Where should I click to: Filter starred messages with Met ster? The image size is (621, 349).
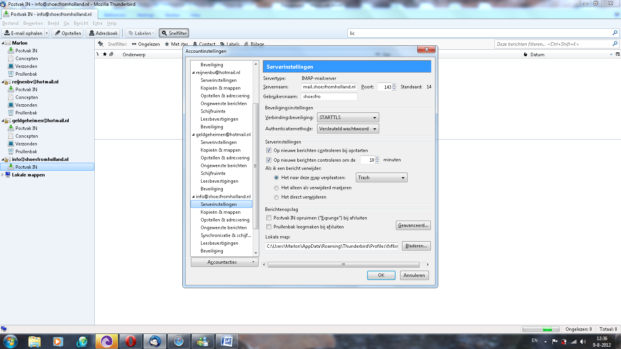coord(176,44)
